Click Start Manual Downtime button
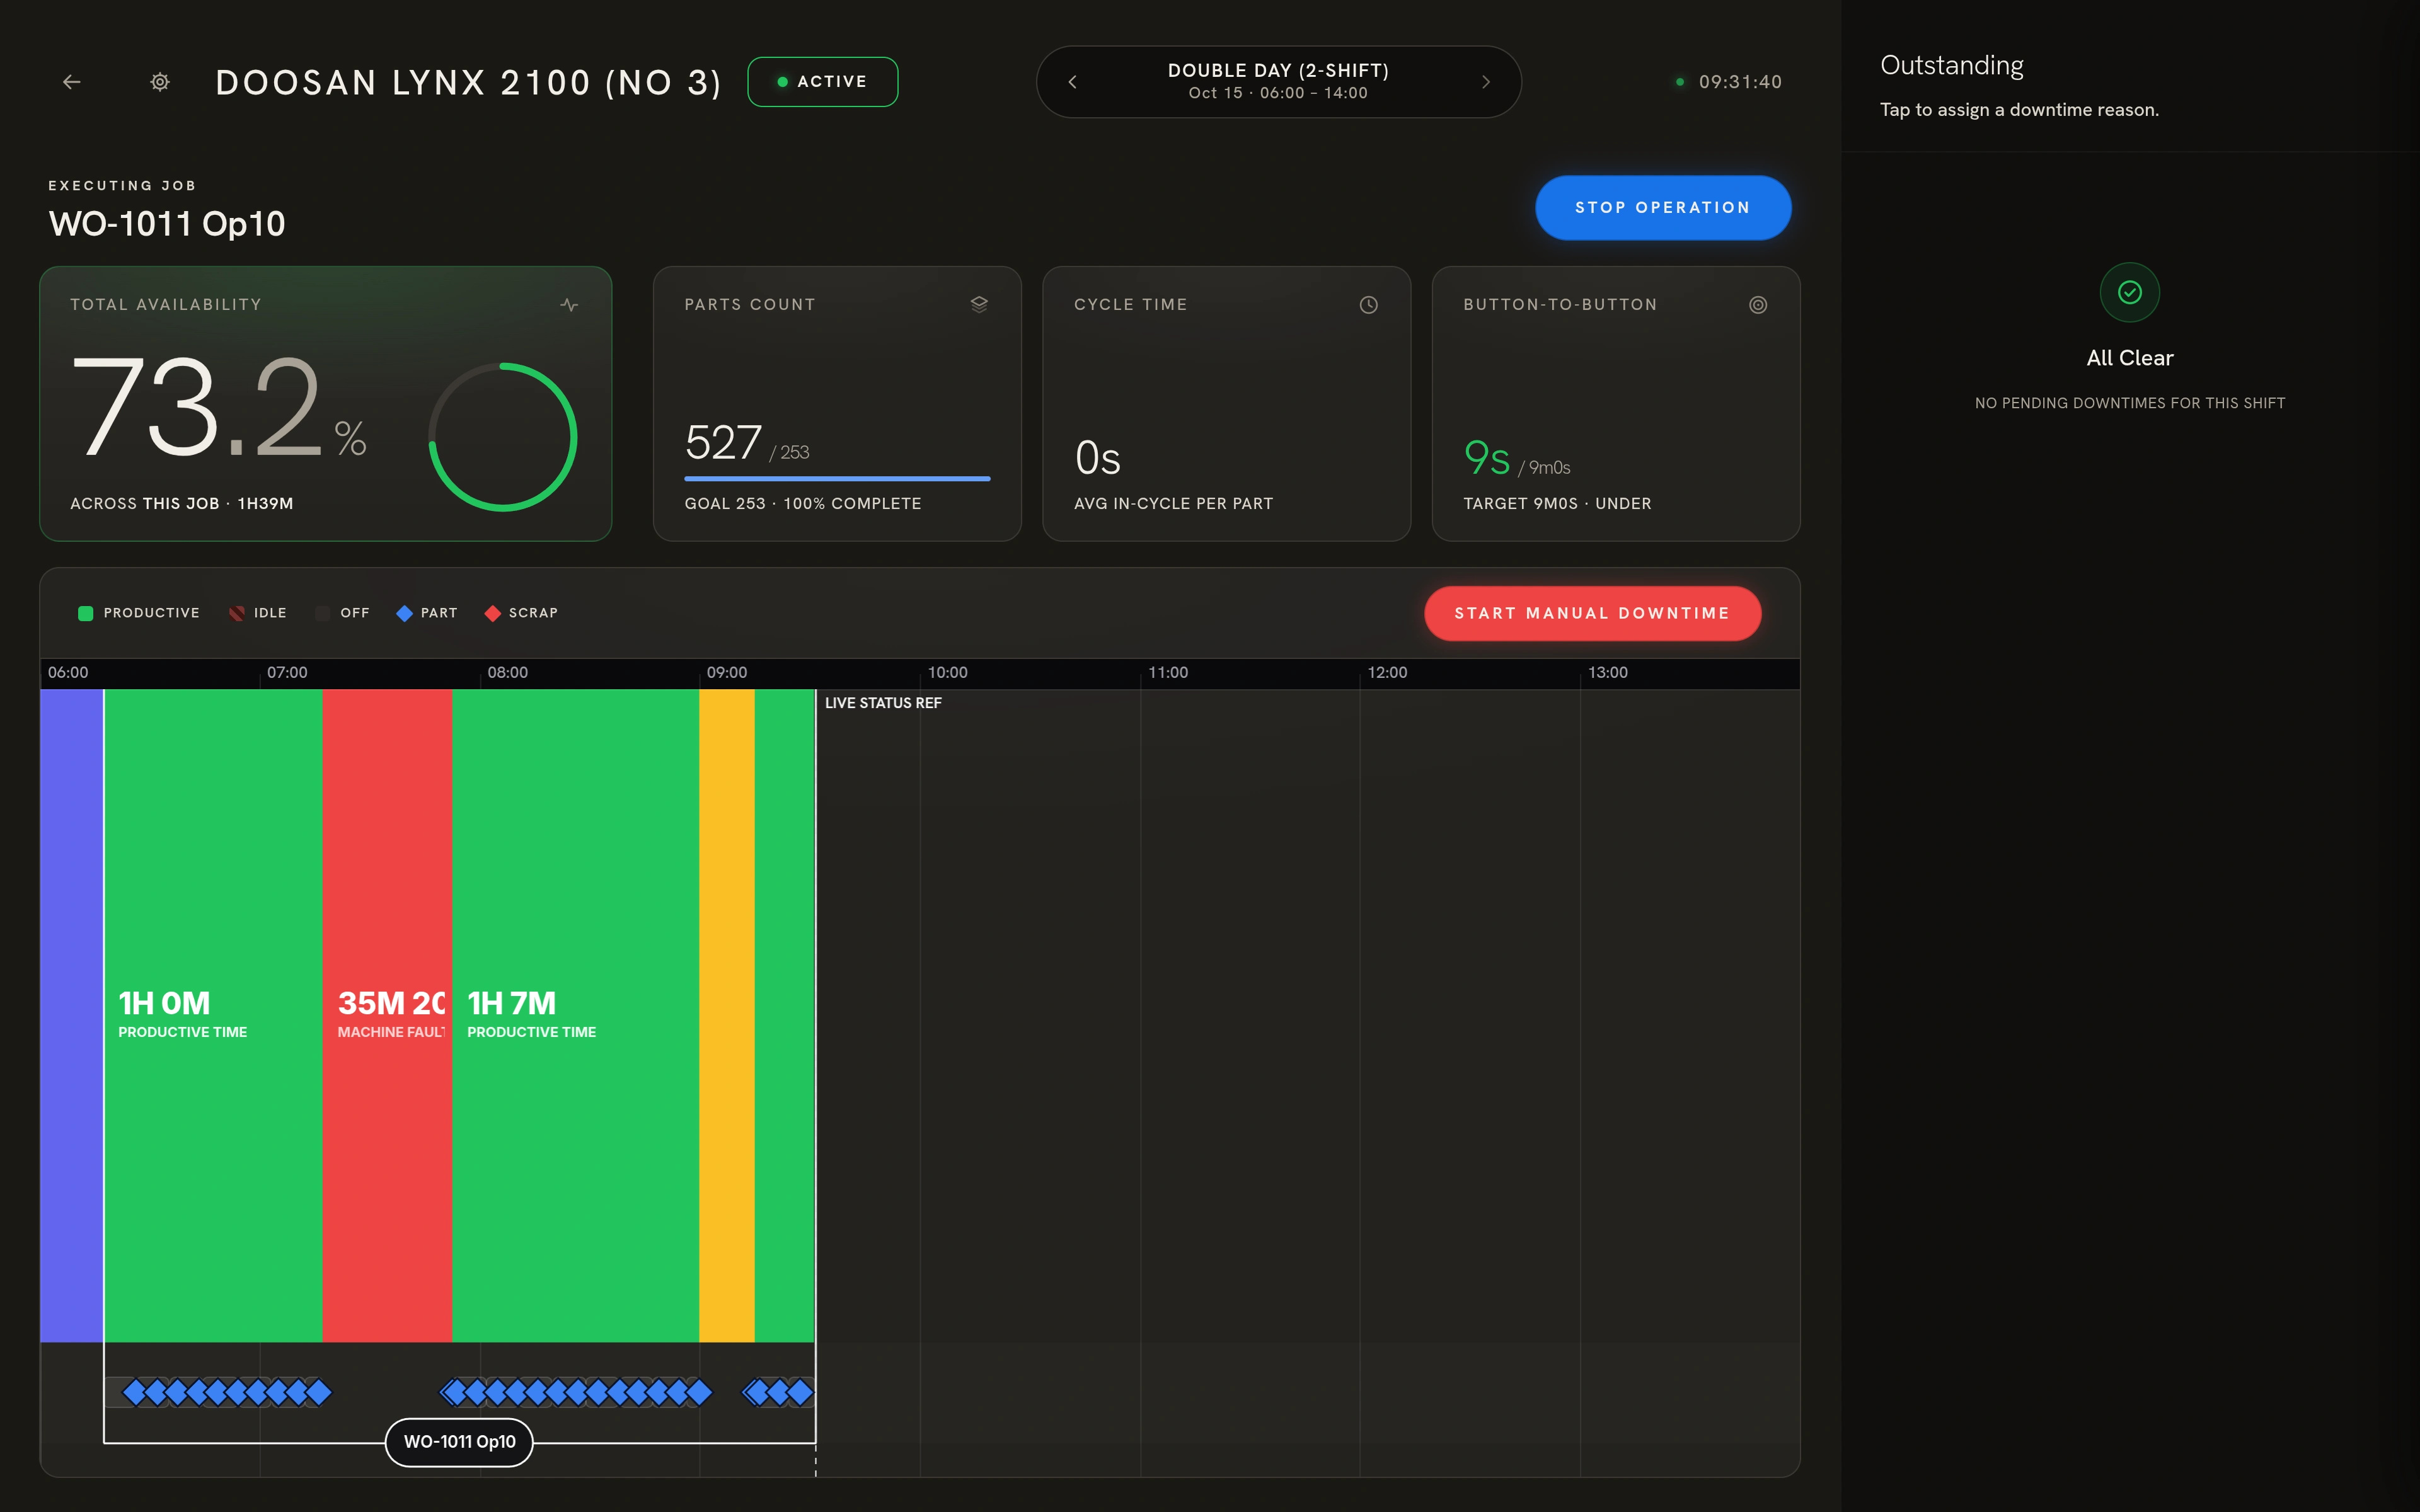Screen dimensions: 2420x1512 pyautogui.click(x=1592, y=613)
